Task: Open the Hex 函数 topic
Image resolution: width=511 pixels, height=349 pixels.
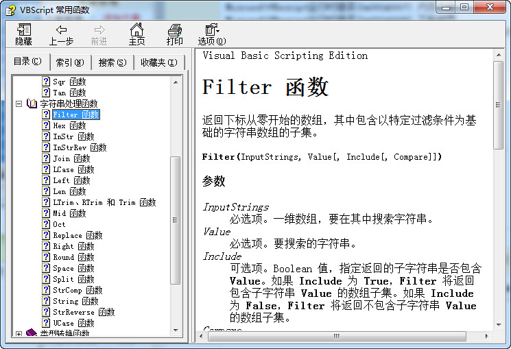Action: [69, 125]
